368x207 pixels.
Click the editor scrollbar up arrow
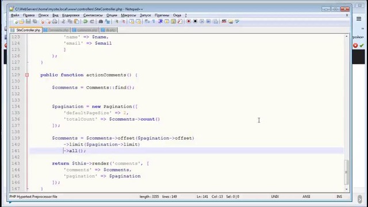pyautogui.click(x=346, y=36)
